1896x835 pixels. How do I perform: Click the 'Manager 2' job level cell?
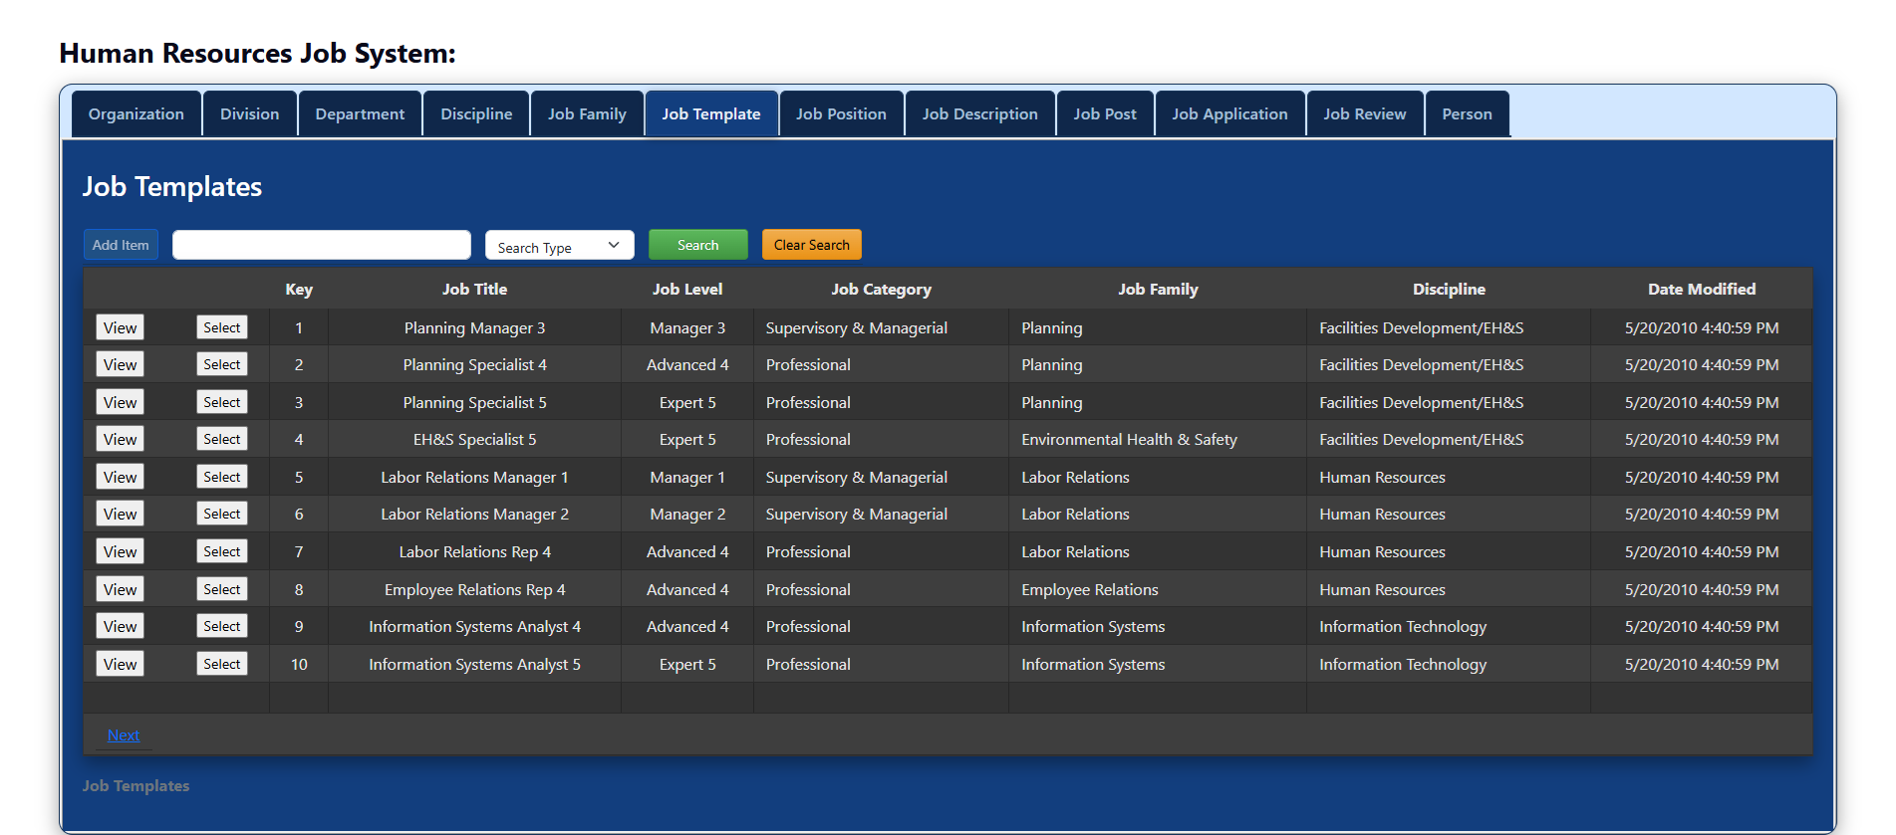[687, 514]
